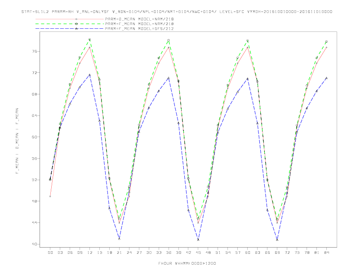Click x-axis tick label 63

[258, 253]
